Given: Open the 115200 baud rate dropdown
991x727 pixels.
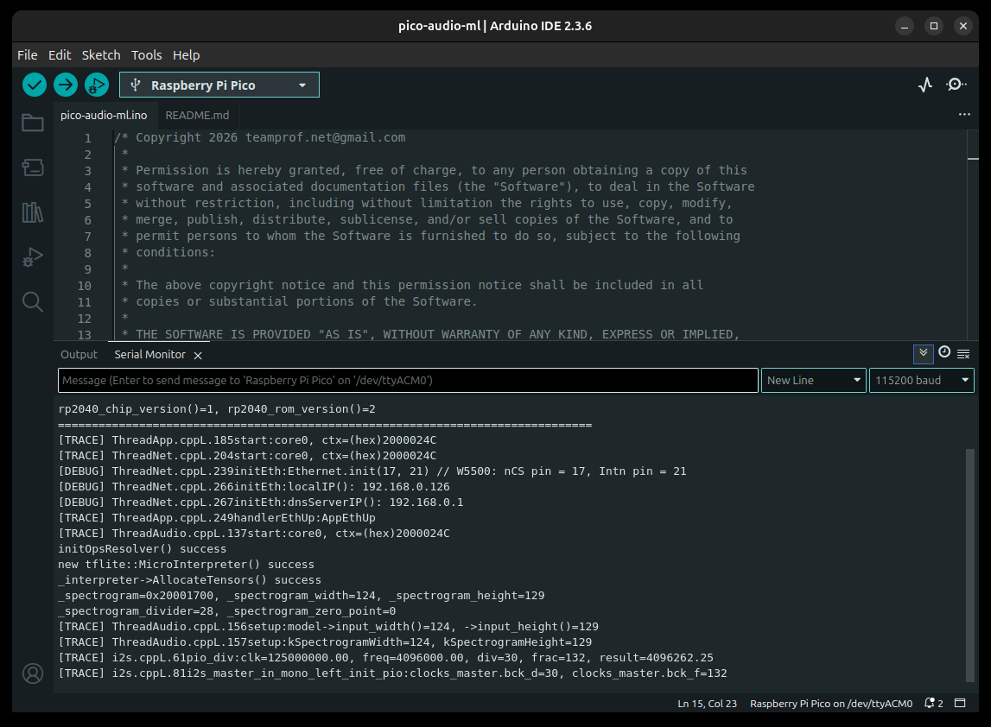Looking at the screenshot, I should point(922,380).
